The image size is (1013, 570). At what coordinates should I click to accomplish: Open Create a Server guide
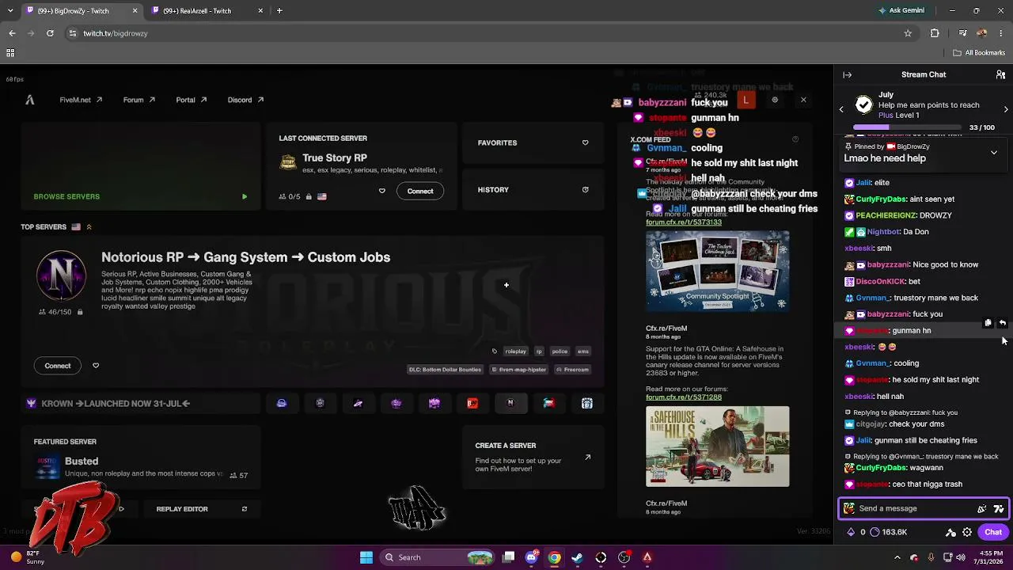pos(533,458)
